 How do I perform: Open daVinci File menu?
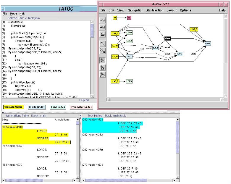click(103, 10)
